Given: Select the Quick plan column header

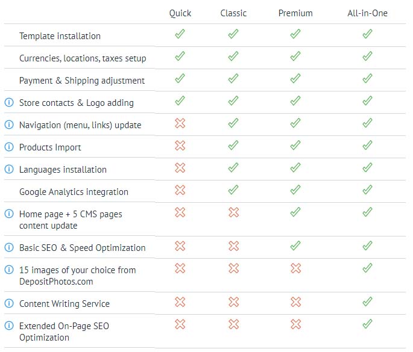Looking at the screenshot, I should click(180, 13).
